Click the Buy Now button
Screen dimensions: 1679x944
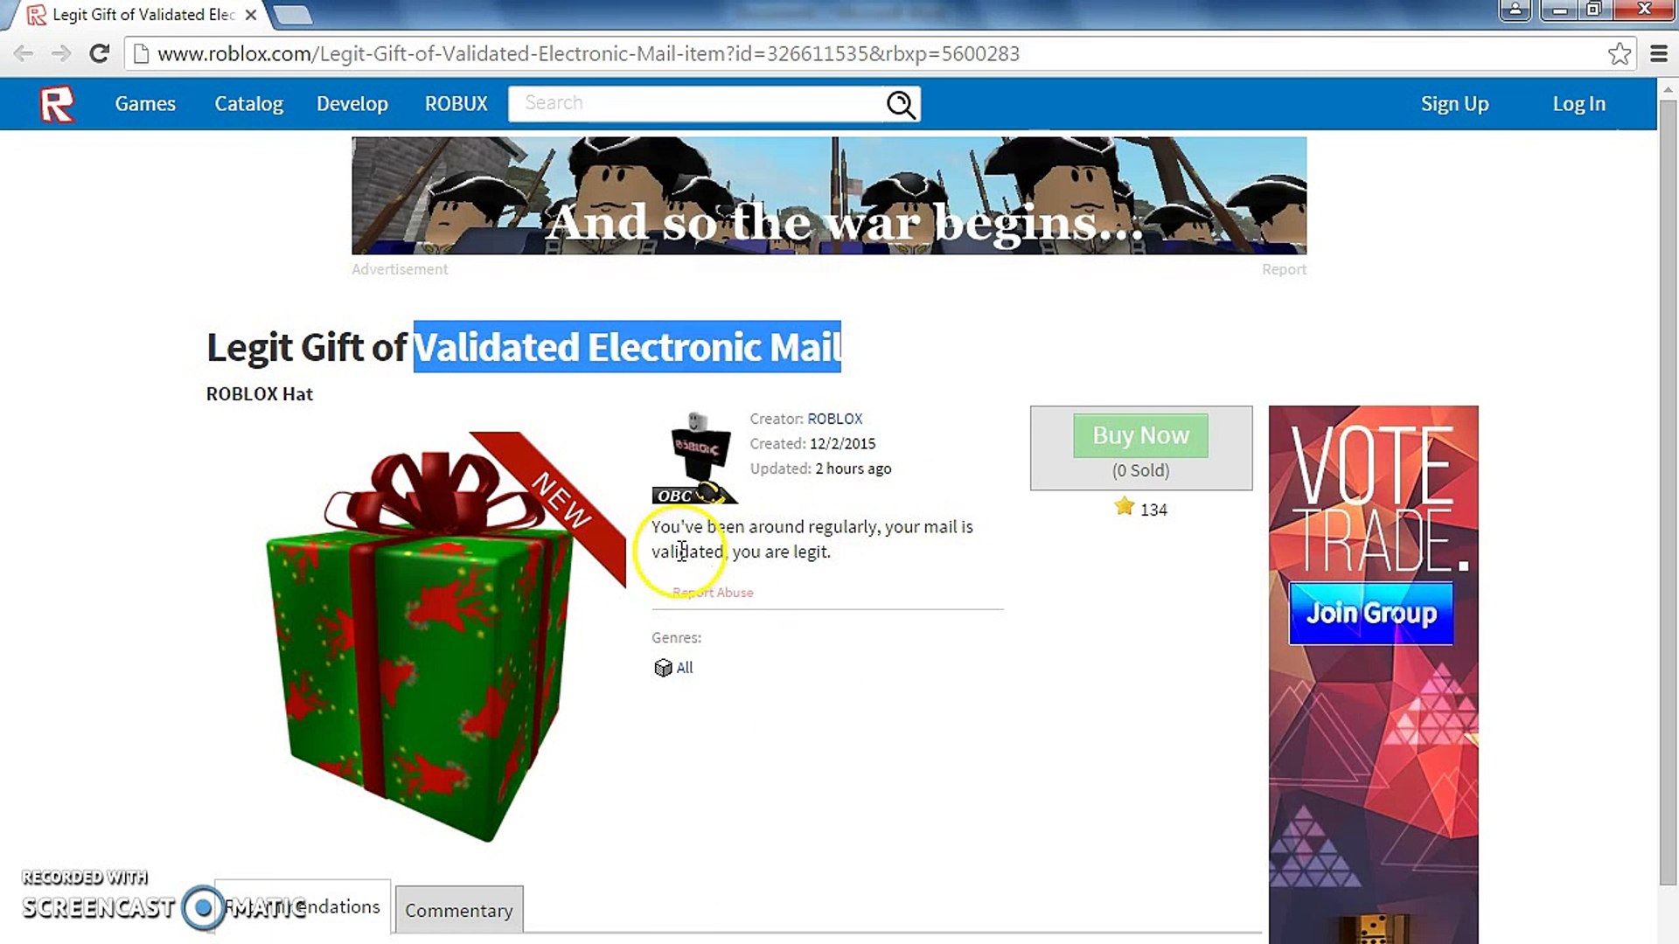click(1140, 434)
